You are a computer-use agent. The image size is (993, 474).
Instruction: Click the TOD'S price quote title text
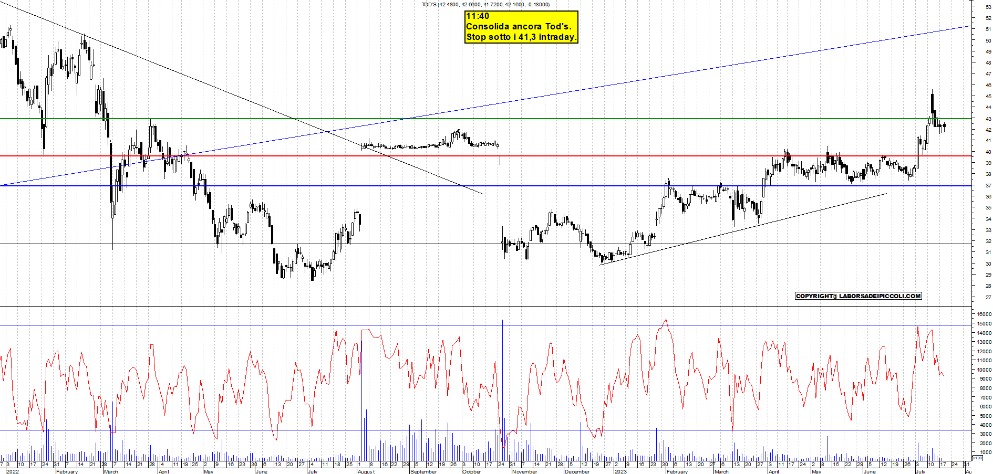[485, 5]
